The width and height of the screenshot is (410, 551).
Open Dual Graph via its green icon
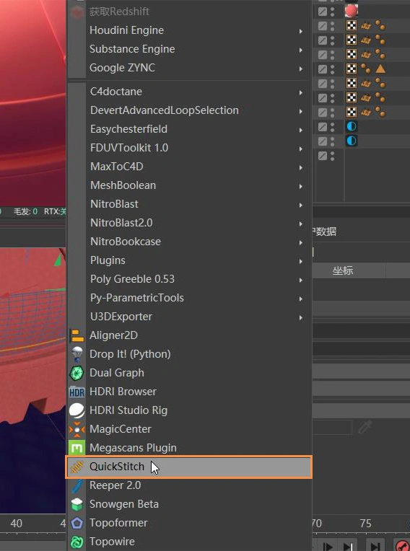[x=77, y=373]
